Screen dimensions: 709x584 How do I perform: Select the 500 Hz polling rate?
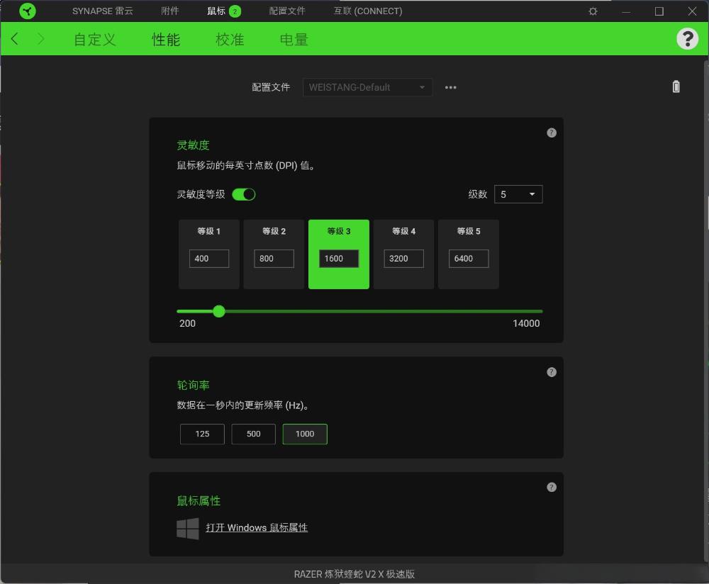pyautogui.click(x=254, y=434)
